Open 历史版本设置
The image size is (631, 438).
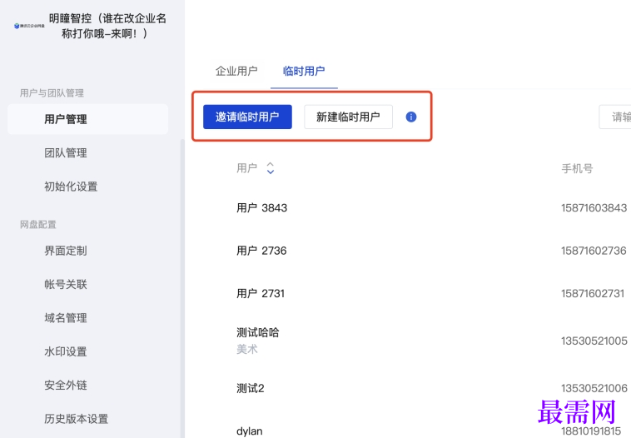tap(76, 419)
